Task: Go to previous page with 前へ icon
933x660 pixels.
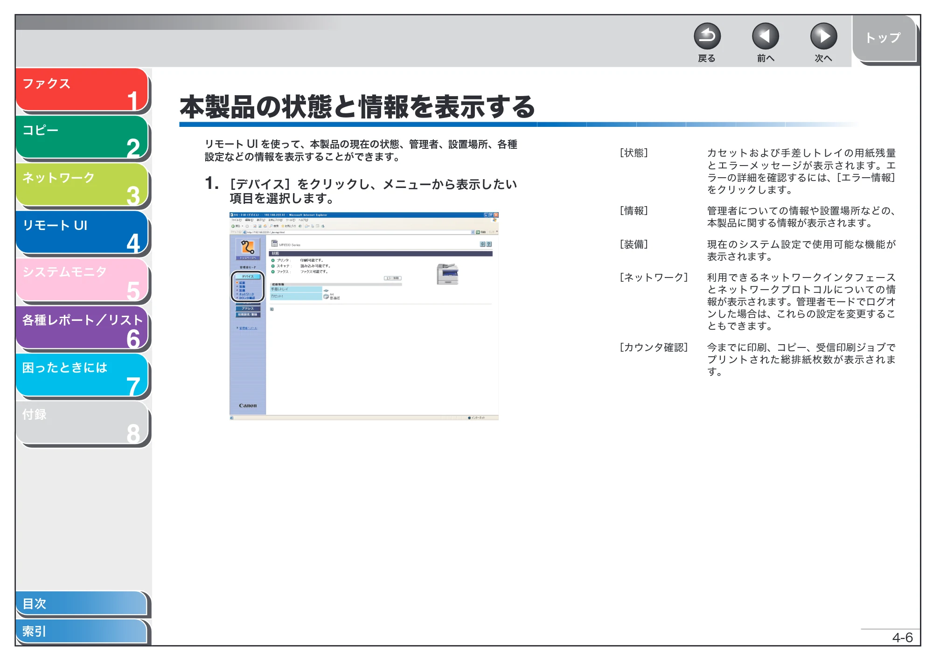Action: pos(766,36)
